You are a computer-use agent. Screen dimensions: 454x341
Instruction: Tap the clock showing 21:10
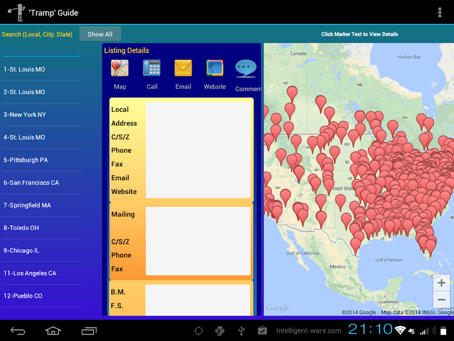click(370, 330)
